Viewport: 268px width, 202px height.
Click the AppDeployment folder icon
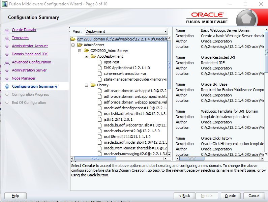coord(93,56)
